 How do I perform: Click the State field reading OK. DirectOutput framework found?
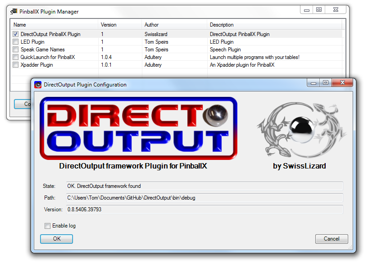[204, 186]
